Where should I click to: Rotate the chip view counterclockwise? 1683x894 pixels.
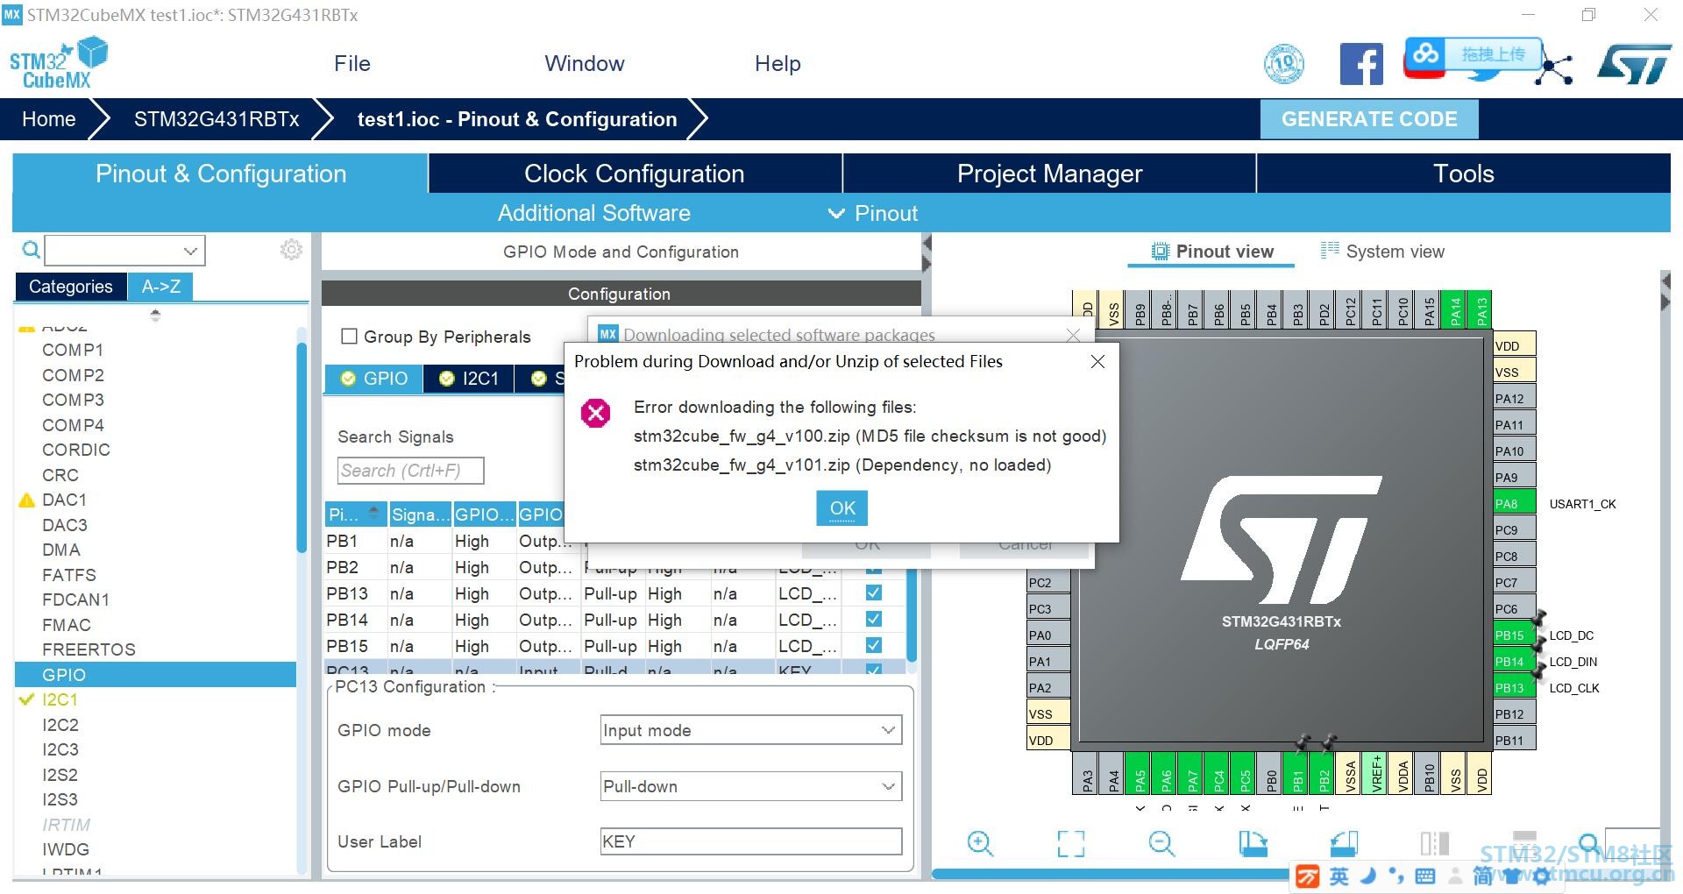click(x=1344, y=843)
